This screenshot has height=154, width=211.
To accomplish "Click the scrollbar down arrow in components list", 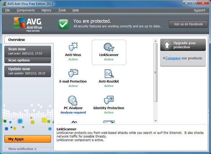I will [x=156, y=121].
